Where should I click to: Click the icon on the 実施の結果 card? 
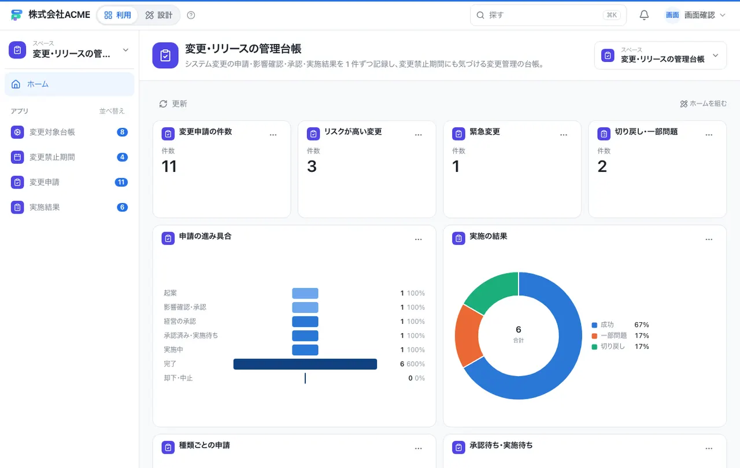pos(458,238)
